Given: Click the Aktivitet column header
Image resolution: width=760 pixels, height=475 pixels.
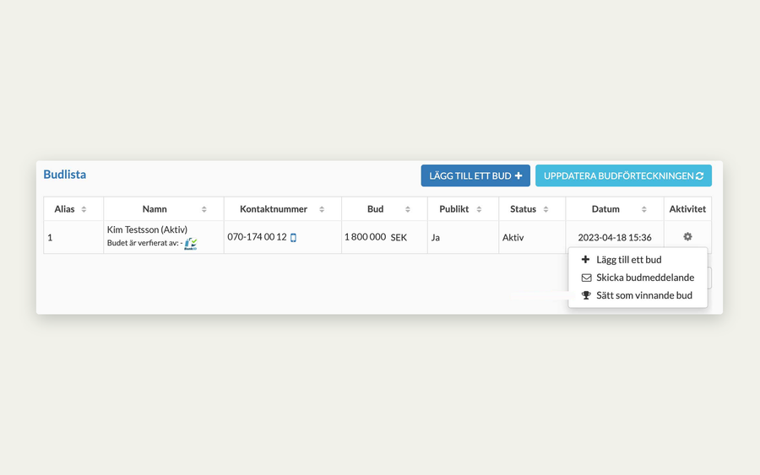Looking at the screenshot, I should [687, 209].
